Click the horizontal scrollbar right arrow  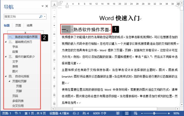[x=178, y=109]
